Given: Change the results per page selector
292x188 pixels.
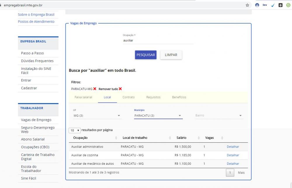Looking at the screenshot, I should (74, 130).
